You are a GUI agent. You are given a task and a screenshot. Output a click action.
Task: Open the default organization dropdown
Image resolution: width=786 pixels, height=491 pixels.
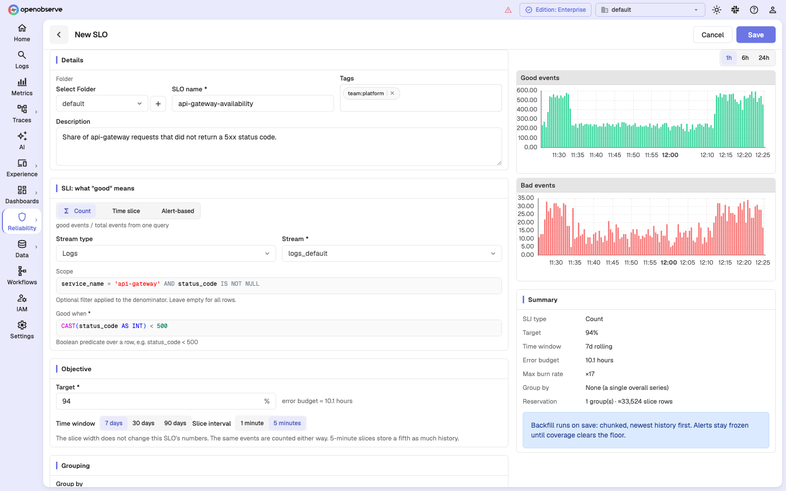pos(650,10)
